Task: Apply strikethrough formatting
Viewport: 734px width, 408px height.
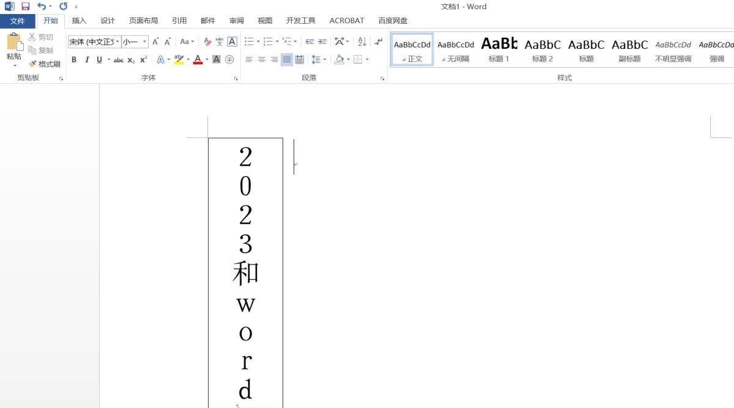Action: 118,59
